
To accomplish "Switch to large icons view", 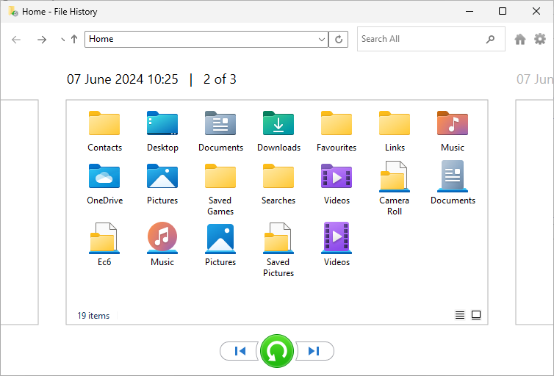I will 476,315.
